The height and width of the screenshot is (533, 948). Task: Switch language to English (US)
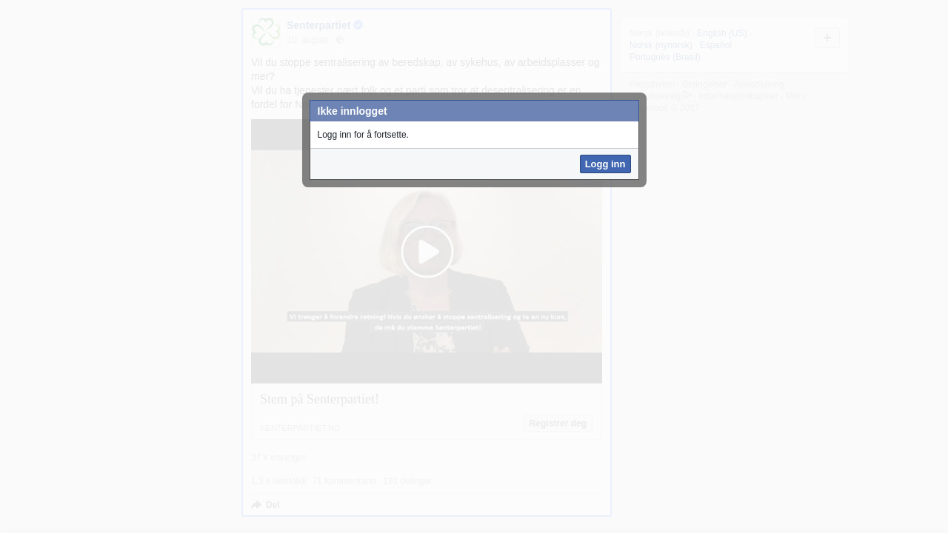[x=721, y=33]
